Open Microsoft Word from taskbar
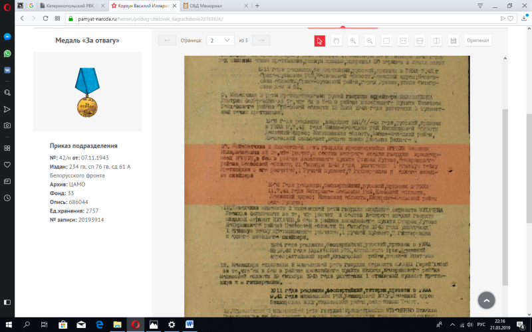 (x=189, y=325)
